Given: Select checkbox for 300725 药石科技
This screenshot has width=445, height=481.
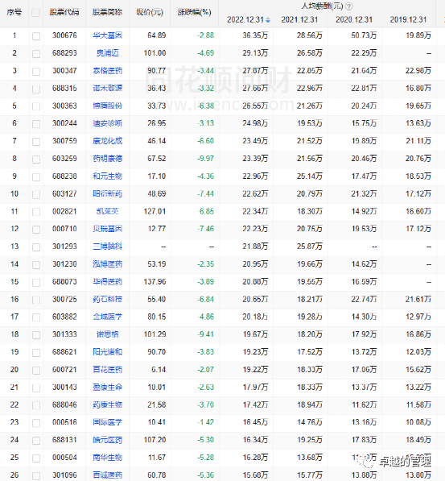Looking at the screenshot, I should 36,300.
